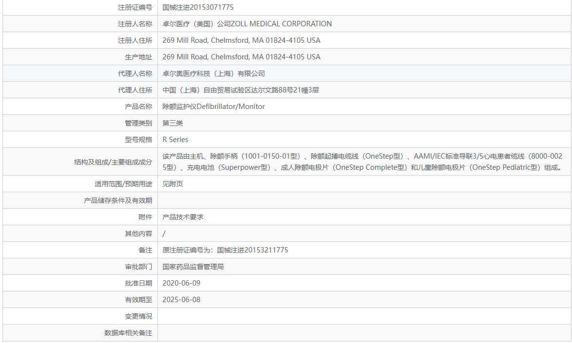This screenshot has height=343, width=572.
Task: Click the 注册证编号 label cell
Action: [135, 7]
